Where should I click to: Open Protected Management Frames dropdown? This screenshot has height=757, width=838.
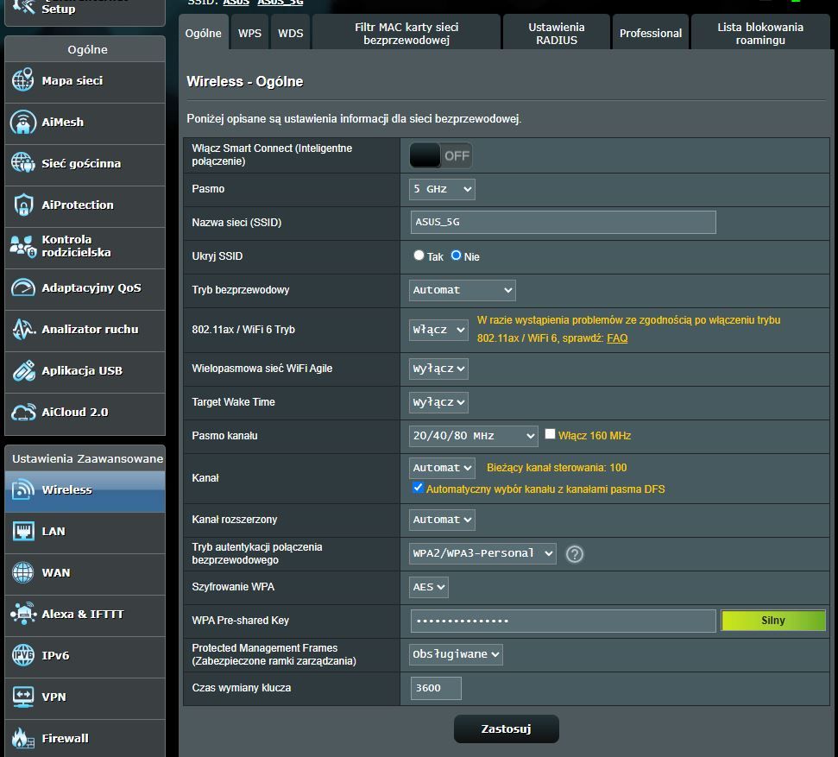point(456,654)
